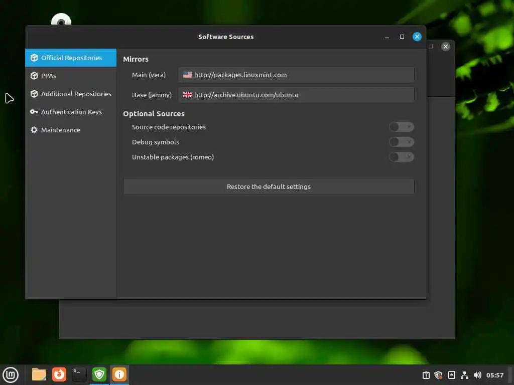Click 'Debug symbols' label text
Image resolution: width=514 pixels, height=385 pixels.
click(x=156, y=142)
